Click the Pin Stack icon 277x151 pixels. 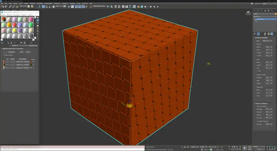(255, 34)
